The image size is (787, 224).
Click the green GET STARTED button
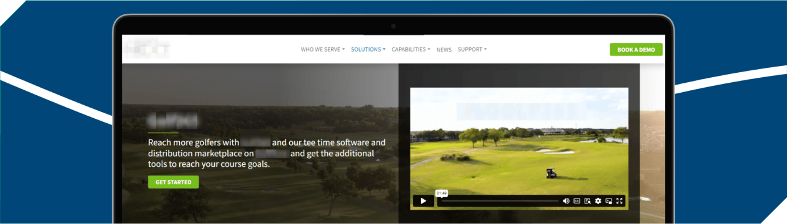click(174, 182)
